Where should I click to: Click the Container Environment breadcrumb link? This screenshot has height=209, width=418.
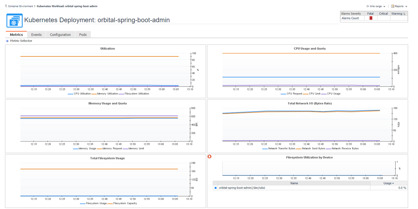[20, 6]
